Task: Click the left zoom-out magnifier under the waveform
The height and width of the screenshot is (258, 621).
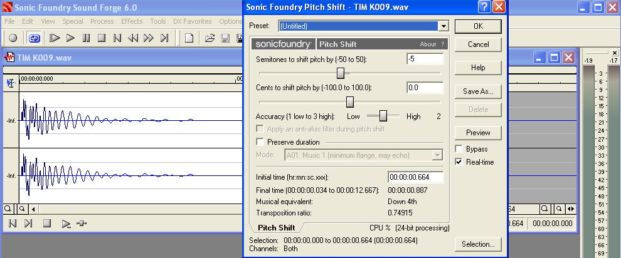Action: 8,209
